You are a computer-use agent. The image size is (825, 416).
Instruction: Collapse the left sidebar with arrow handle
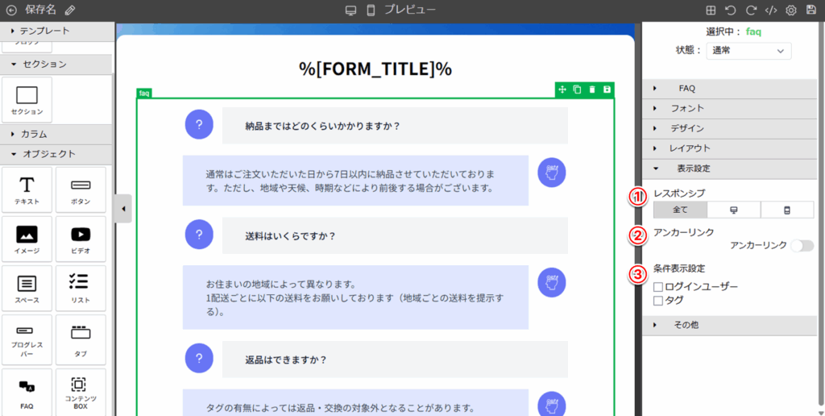pyautogui.click(x=122, y=209)
